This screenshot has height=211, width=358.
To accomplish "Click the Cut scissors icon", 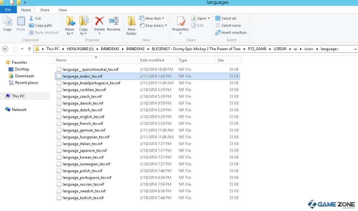I will 31,18.
